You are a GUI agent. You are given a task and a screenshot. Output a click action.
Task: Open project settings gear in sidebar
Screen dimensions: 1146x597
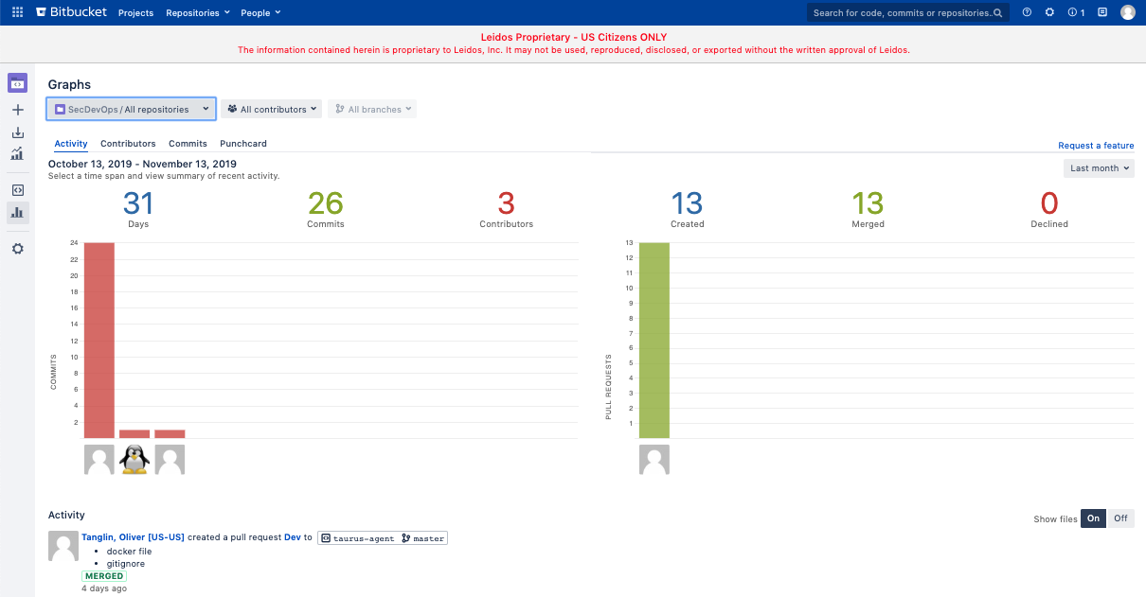[17, 249]
